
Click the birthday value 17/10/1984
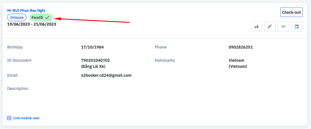click(x=92, y=47)
